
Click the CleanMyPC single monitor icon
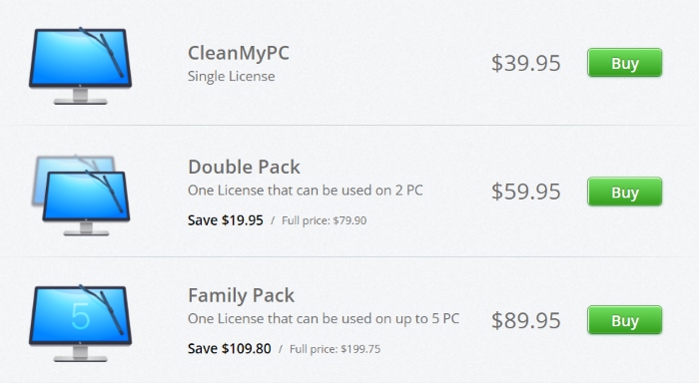point(80,66)
